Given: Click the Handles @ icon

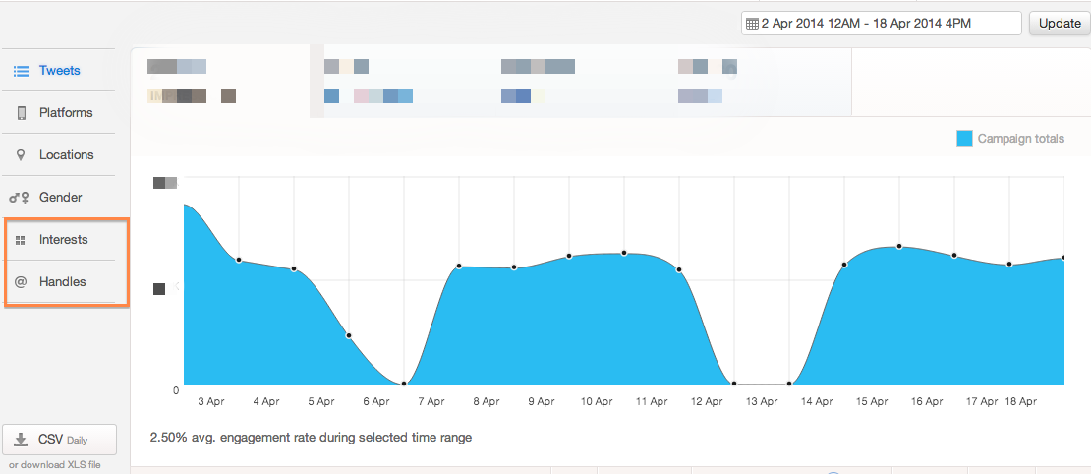Looking at the screenshot, I should point(21,282).
